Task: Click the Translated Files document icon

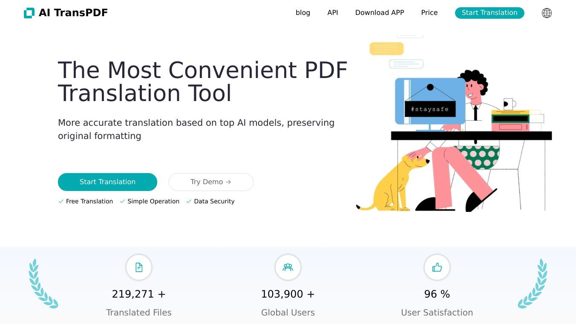Action: point(139,267)
